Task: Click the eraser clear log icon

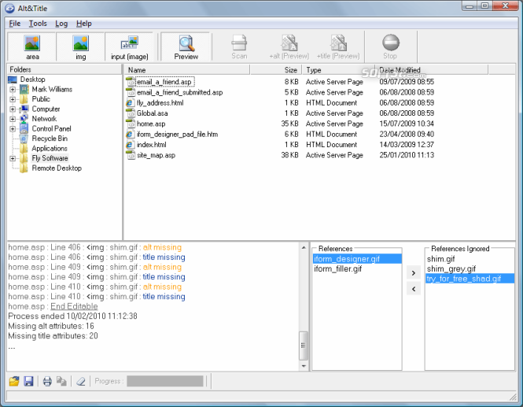Action: 81,381
